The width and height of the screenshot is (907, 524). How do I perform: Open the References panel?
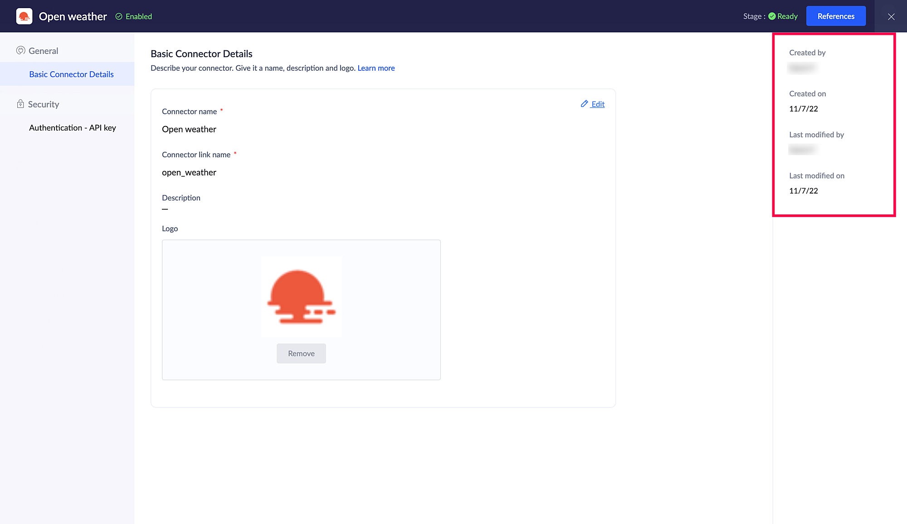click(835, 16)
